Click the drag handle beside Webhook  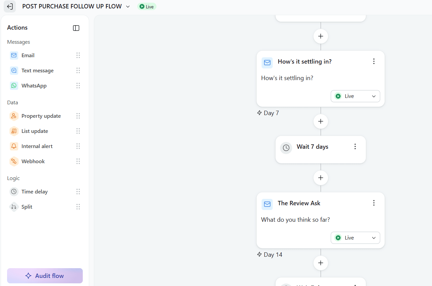click(78, 161)
